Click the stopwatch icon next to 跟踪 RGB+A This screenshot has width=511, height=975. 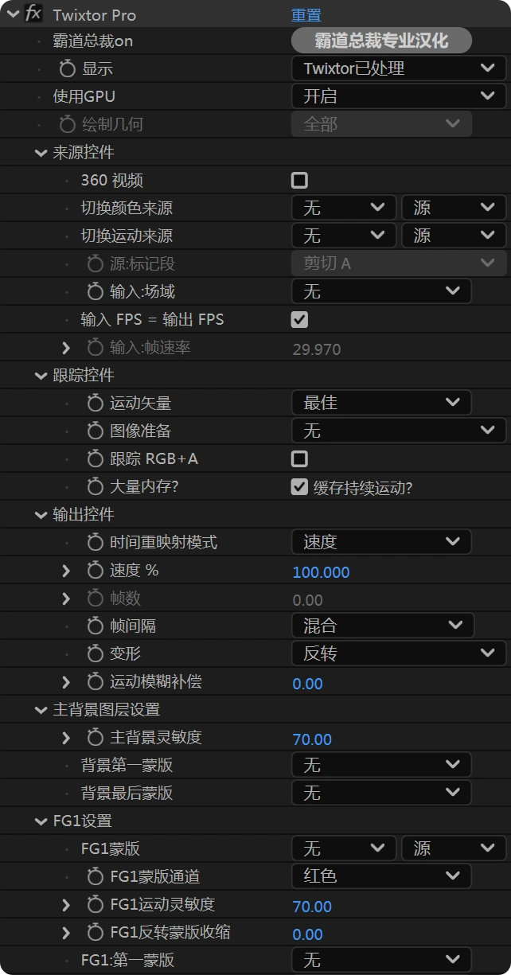click(95, 458)
